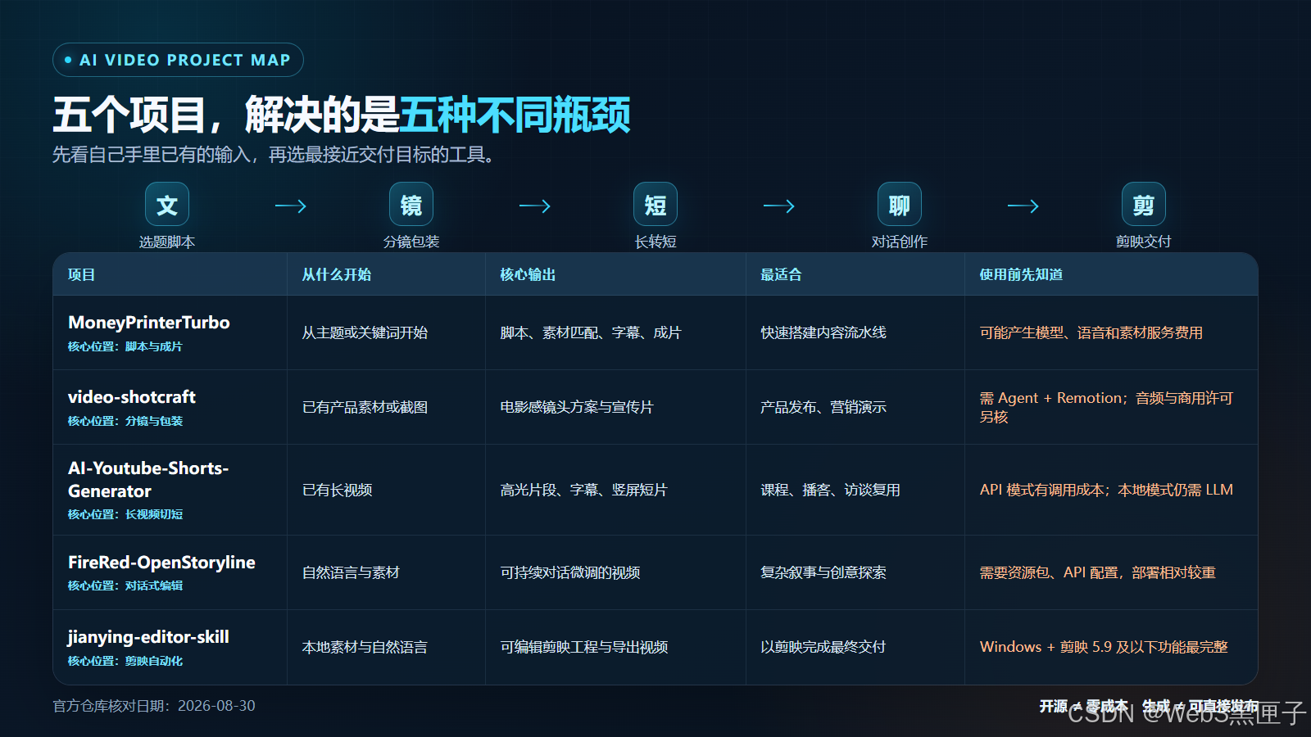Viewport: 1311px width, 737px height.
Task: Click the 对话创作 step label
Action: (x=900, y=242)
